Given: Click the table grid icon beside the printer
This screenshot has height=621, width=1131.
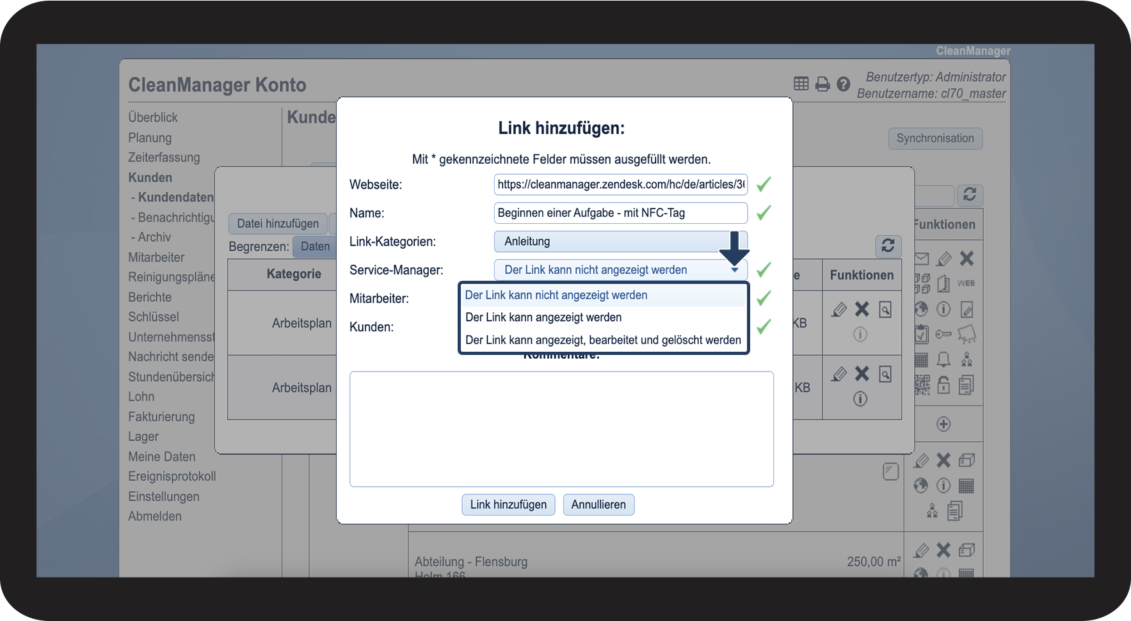Looking at the screenshot, I should 801,84.
